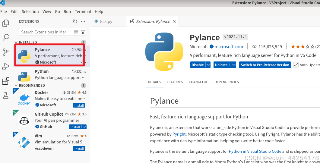Open the Help menu
Viewport: 320px width, 163px height.
[x=99, y=11]
